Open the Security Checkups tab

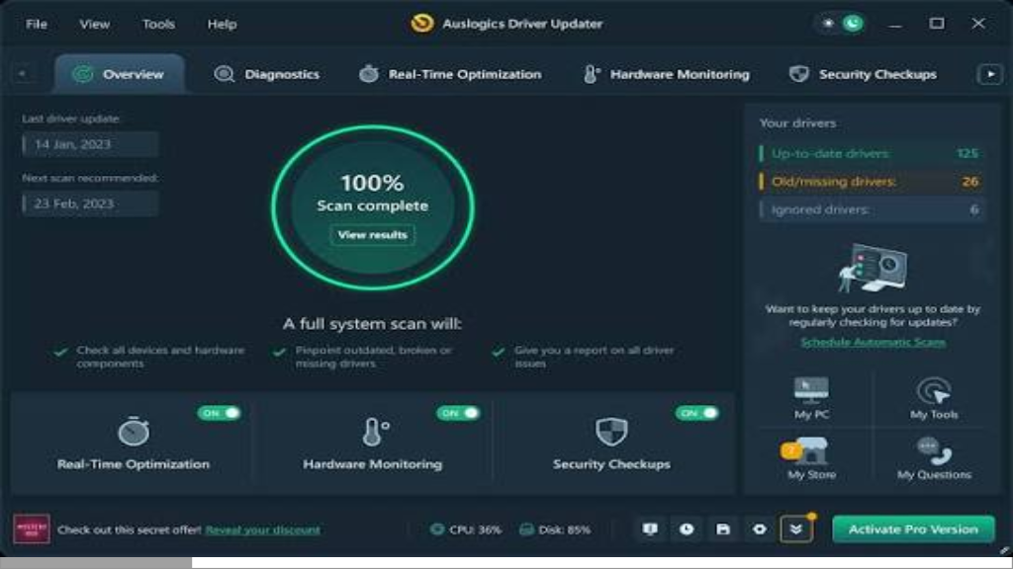click(863, 74)
